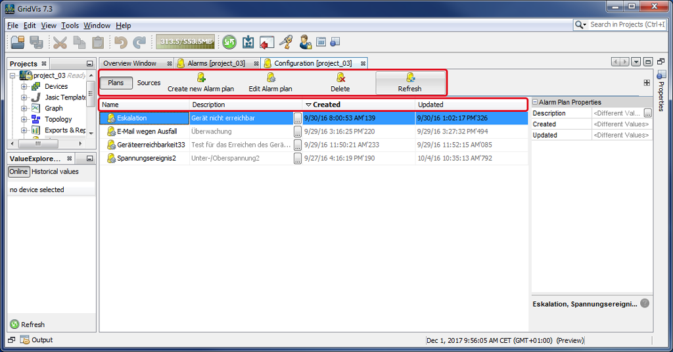Expand the Devices tree node
This screenshot has width=673, height=352.
[x=24, y=86]
